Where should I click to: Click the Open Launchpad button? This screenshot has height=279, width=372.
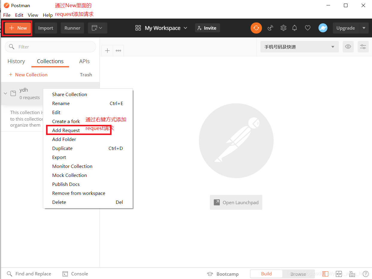[236, 202]
